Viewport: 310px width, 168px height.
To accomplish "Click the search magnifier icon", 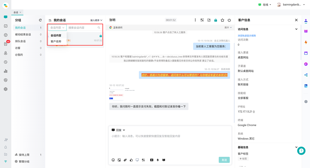I will tap(99, 28).
